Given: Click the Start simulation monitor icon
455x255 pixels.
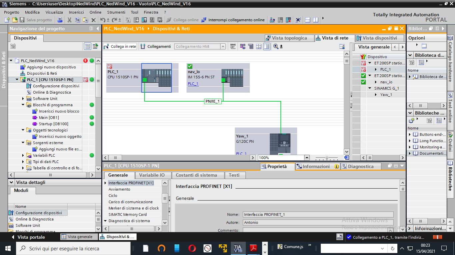Looking at the screenshot, I should tap(152, 20).
